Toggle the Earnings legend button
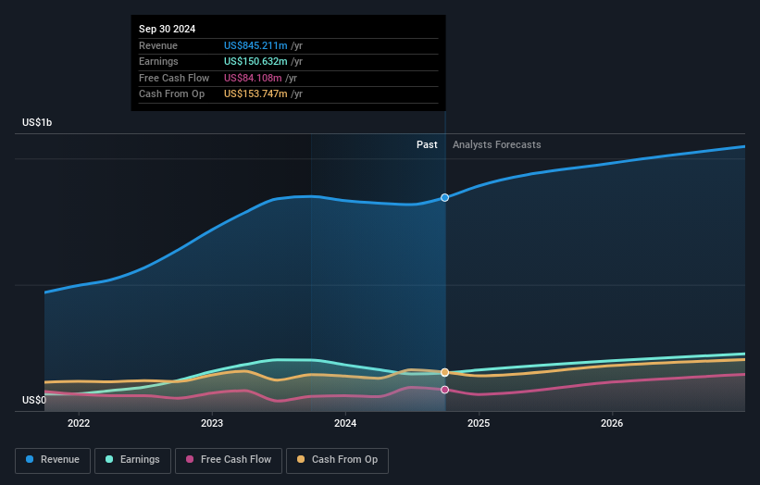This screenshot has width=760, height=485. [132, 460]
